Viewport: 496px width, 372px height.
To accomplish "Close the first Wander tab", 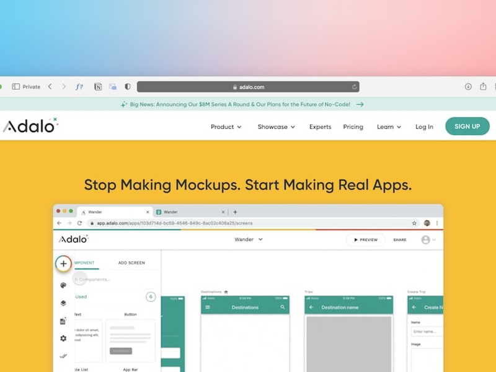I will point(148,212).
